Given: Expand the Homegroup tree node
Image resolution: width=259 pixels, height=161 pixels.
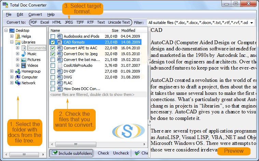Looking at the screenshot, I should coord(12,71).
